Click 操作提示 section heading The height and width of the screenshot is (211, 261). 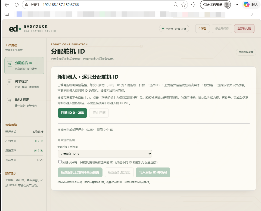tap(11, 173)
